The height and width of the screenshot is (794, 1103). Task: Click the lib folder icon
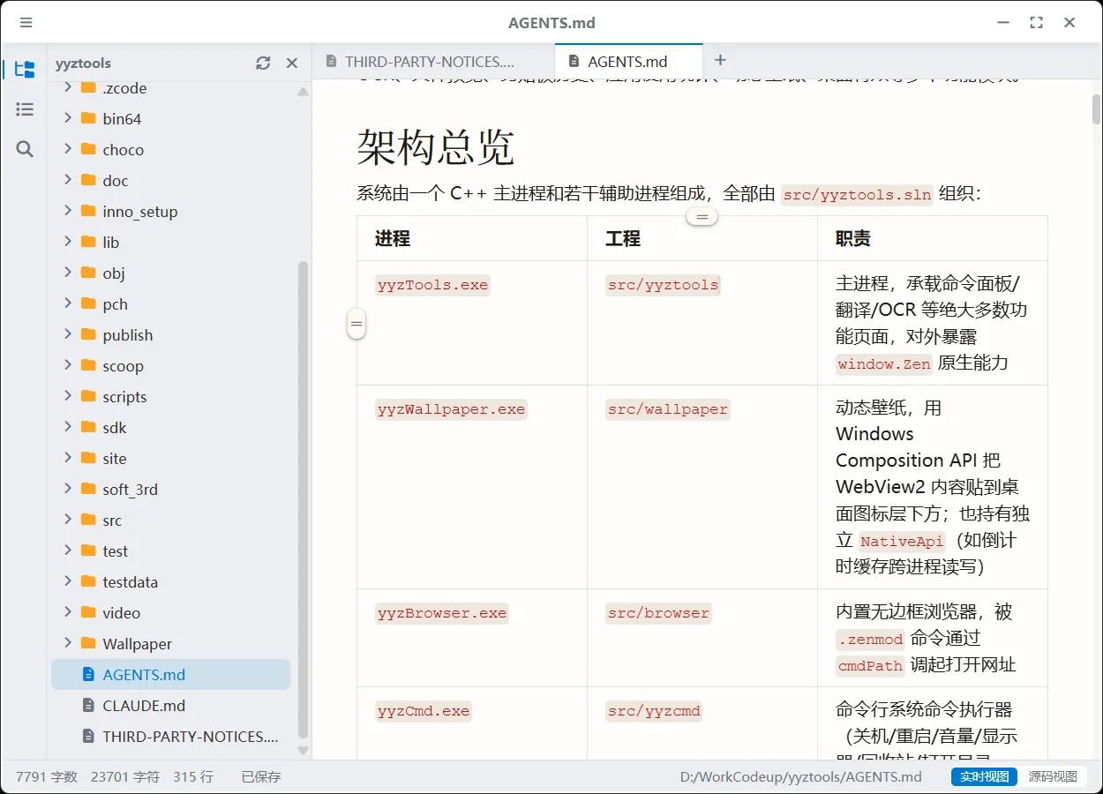[x=87, y=242]
